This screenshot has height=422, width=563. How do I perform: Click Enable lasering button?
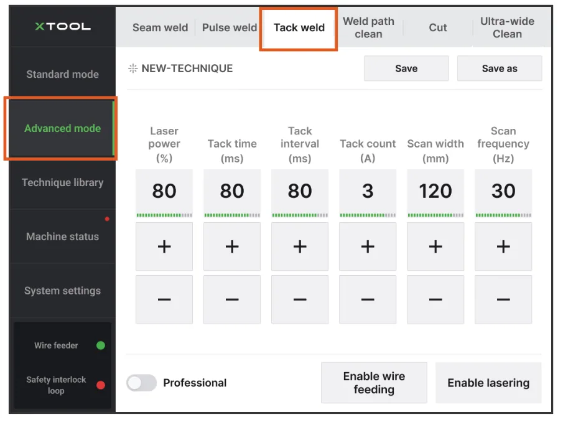point(488,383)
